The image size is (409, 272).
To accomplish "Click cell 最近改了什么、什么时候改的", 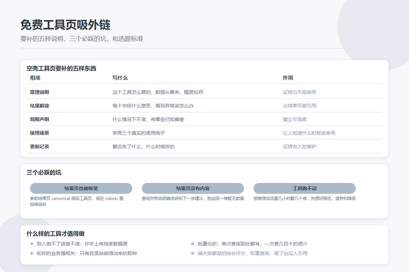I will point(144,147).
